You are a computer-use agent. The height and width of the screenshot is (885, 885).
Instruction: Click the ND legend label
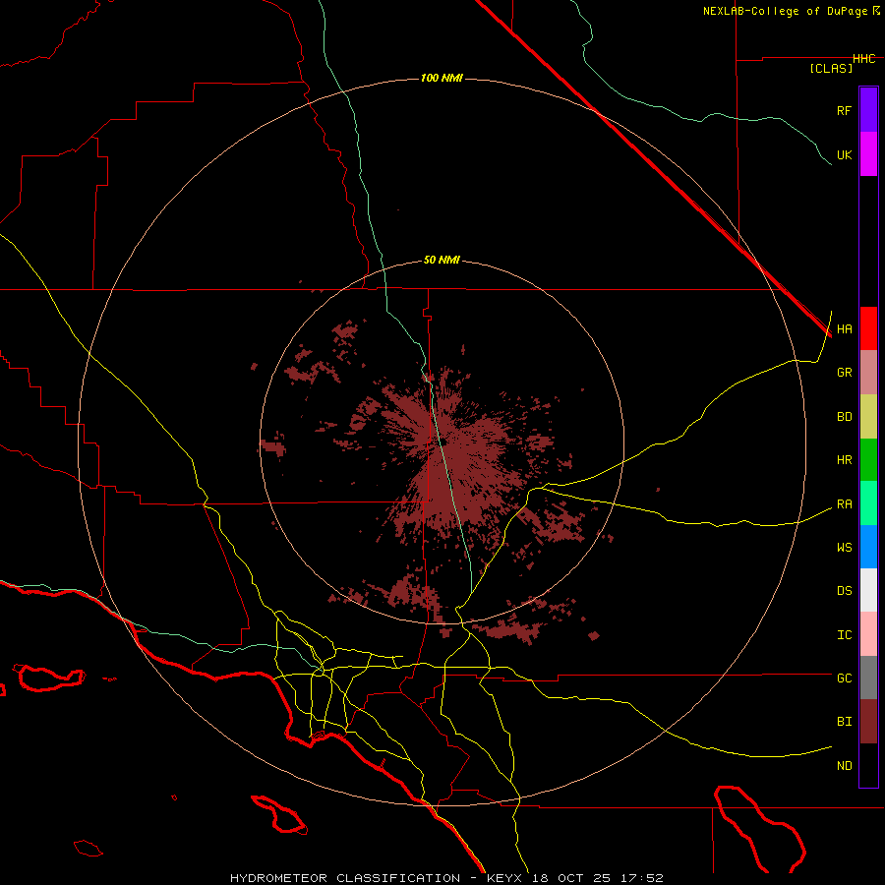(x=844, y=766)
